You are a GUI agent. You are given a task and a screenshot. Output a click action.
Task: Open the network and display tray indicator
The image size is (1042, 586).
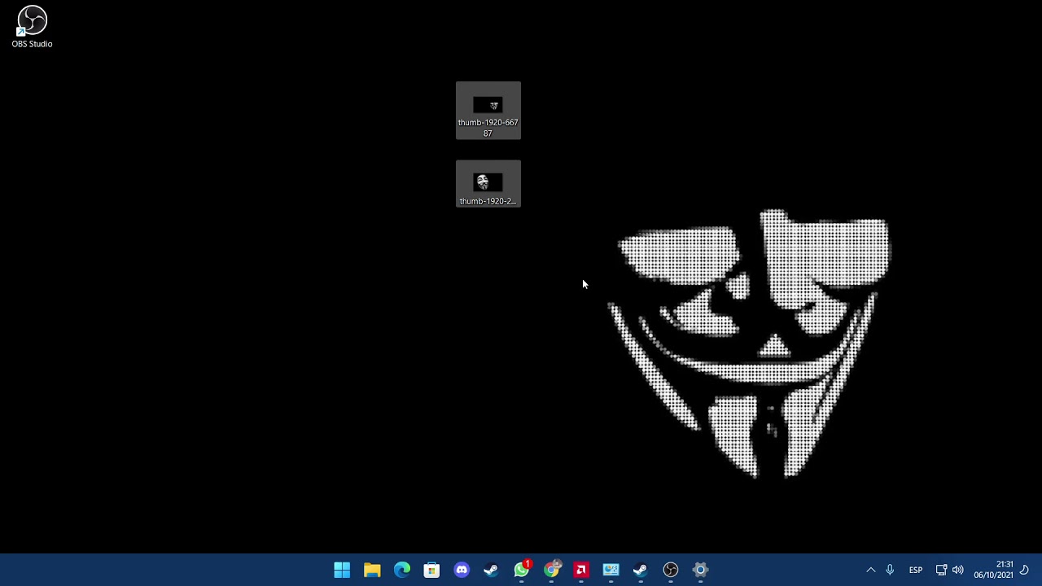pos(941,570)
